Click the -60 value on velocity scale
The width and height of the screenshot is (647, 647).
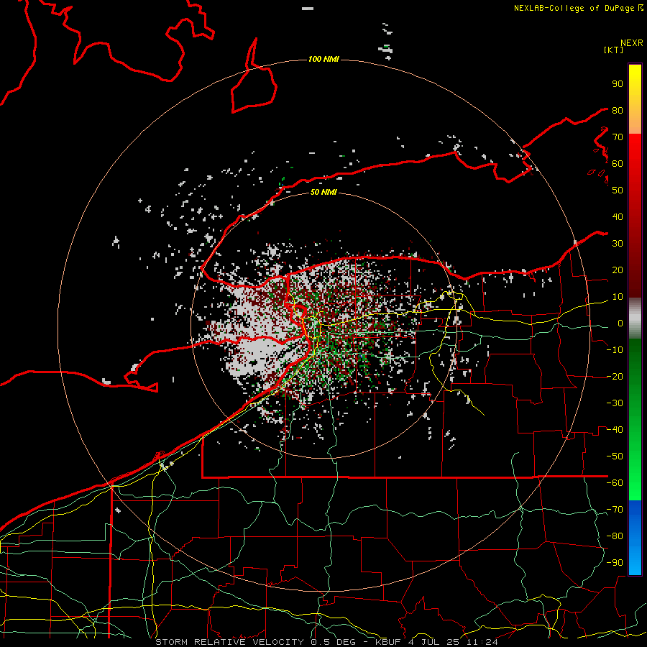tap(615, 483)
